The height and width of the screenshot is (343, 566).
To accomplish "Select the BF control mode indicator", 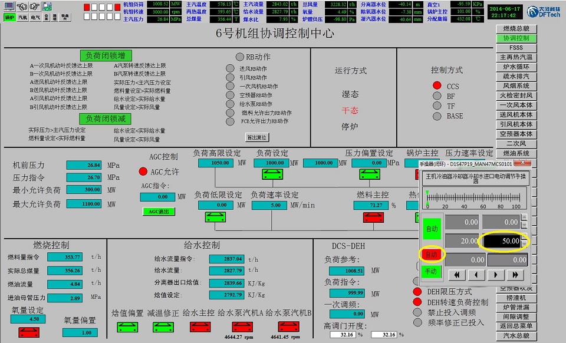I will click(x=437, y=96).
